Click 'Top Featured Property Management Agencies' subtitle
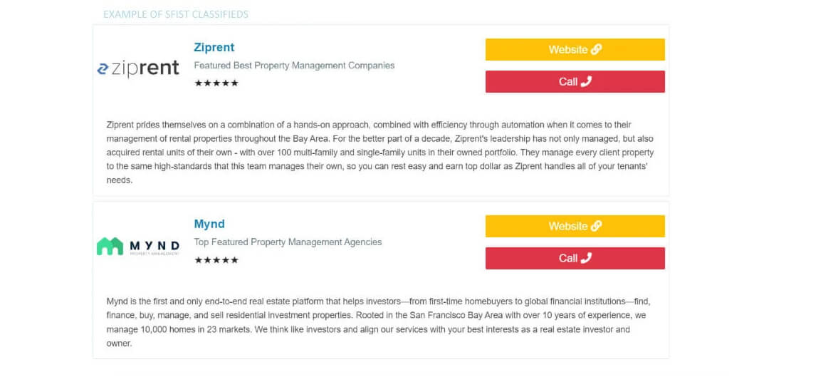 (288, 242)
